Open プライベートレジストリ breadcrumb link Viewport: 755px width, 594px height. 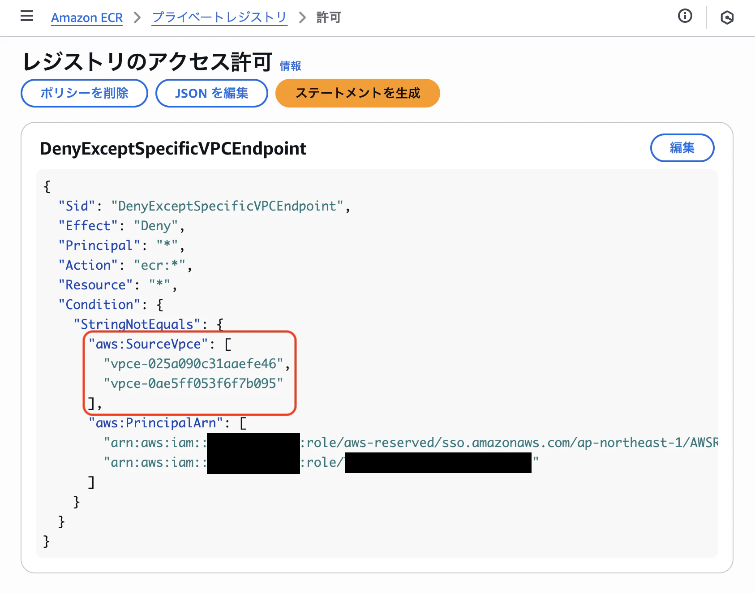pos(219,17)
